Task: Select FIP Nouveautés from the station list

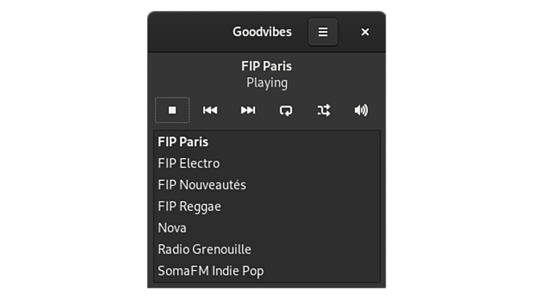Action: pyautogui.click(x=202, y=185)
